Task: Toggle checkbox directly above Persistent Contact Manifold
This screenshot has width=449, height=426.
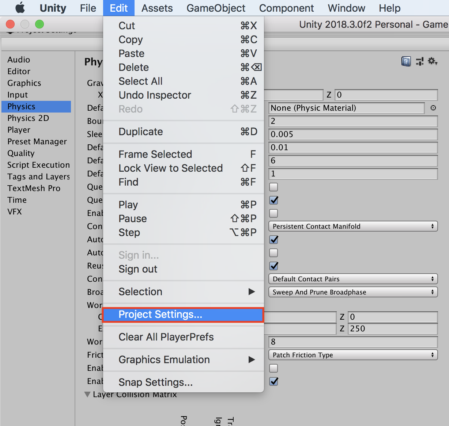Action: [x=273, y=213]
